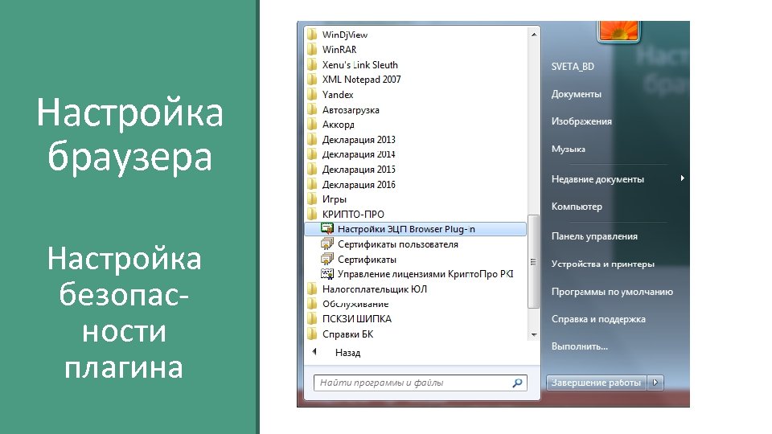The image size is (772, 434).
Task: Click the Декларация 2015 folder icon
Action: [312, 170]
